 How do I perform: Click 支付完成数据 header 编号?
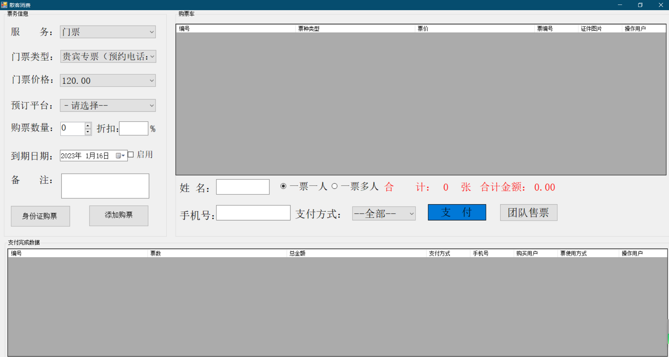(x=78, y=253)
